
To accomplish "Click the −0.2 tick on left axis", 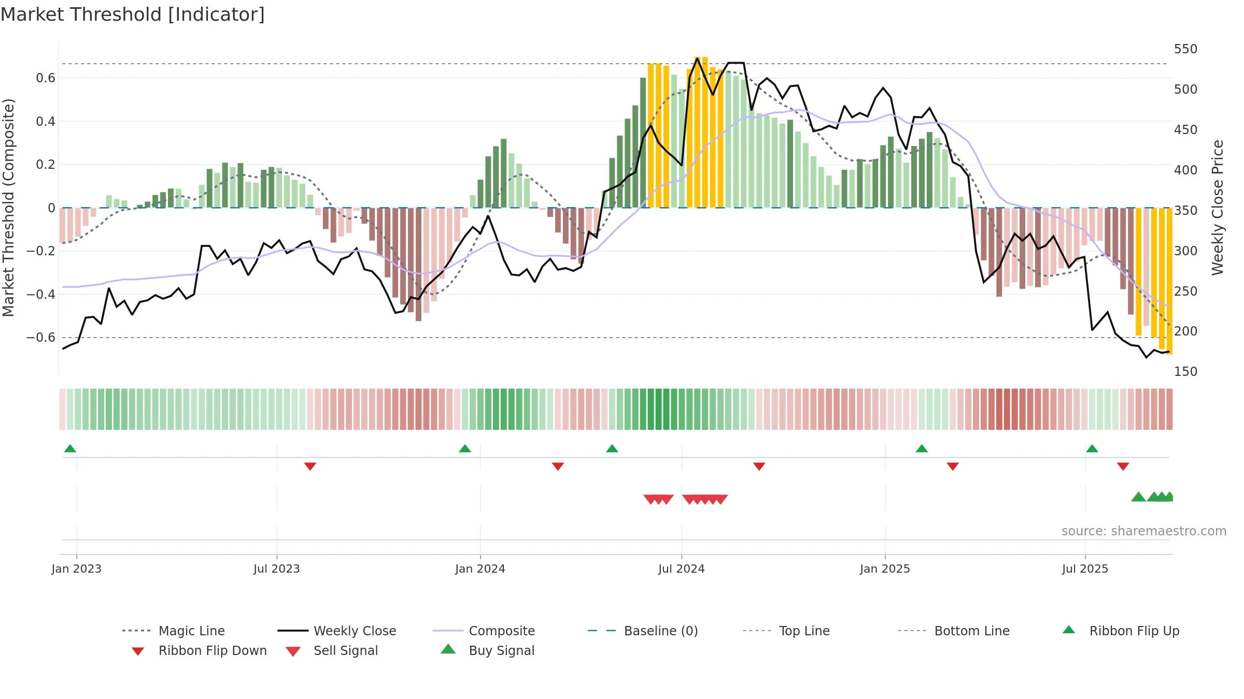I will click(41, 251).
